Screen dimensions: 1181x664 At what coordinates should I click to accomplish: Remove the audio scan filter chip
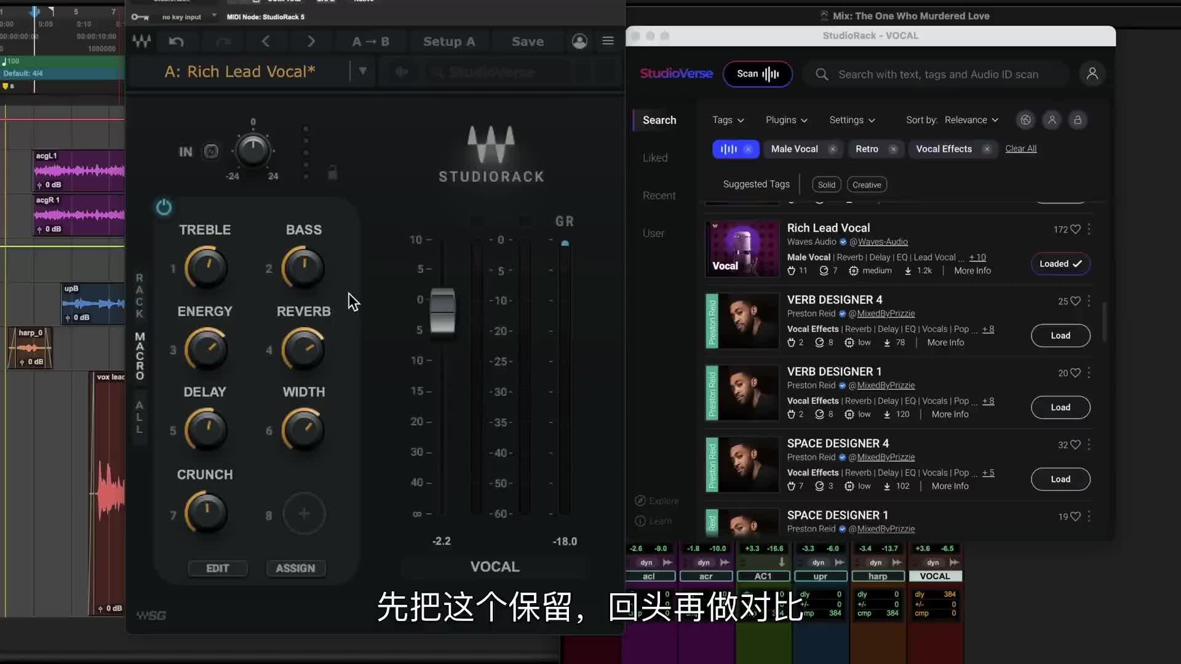pos(748,149)
